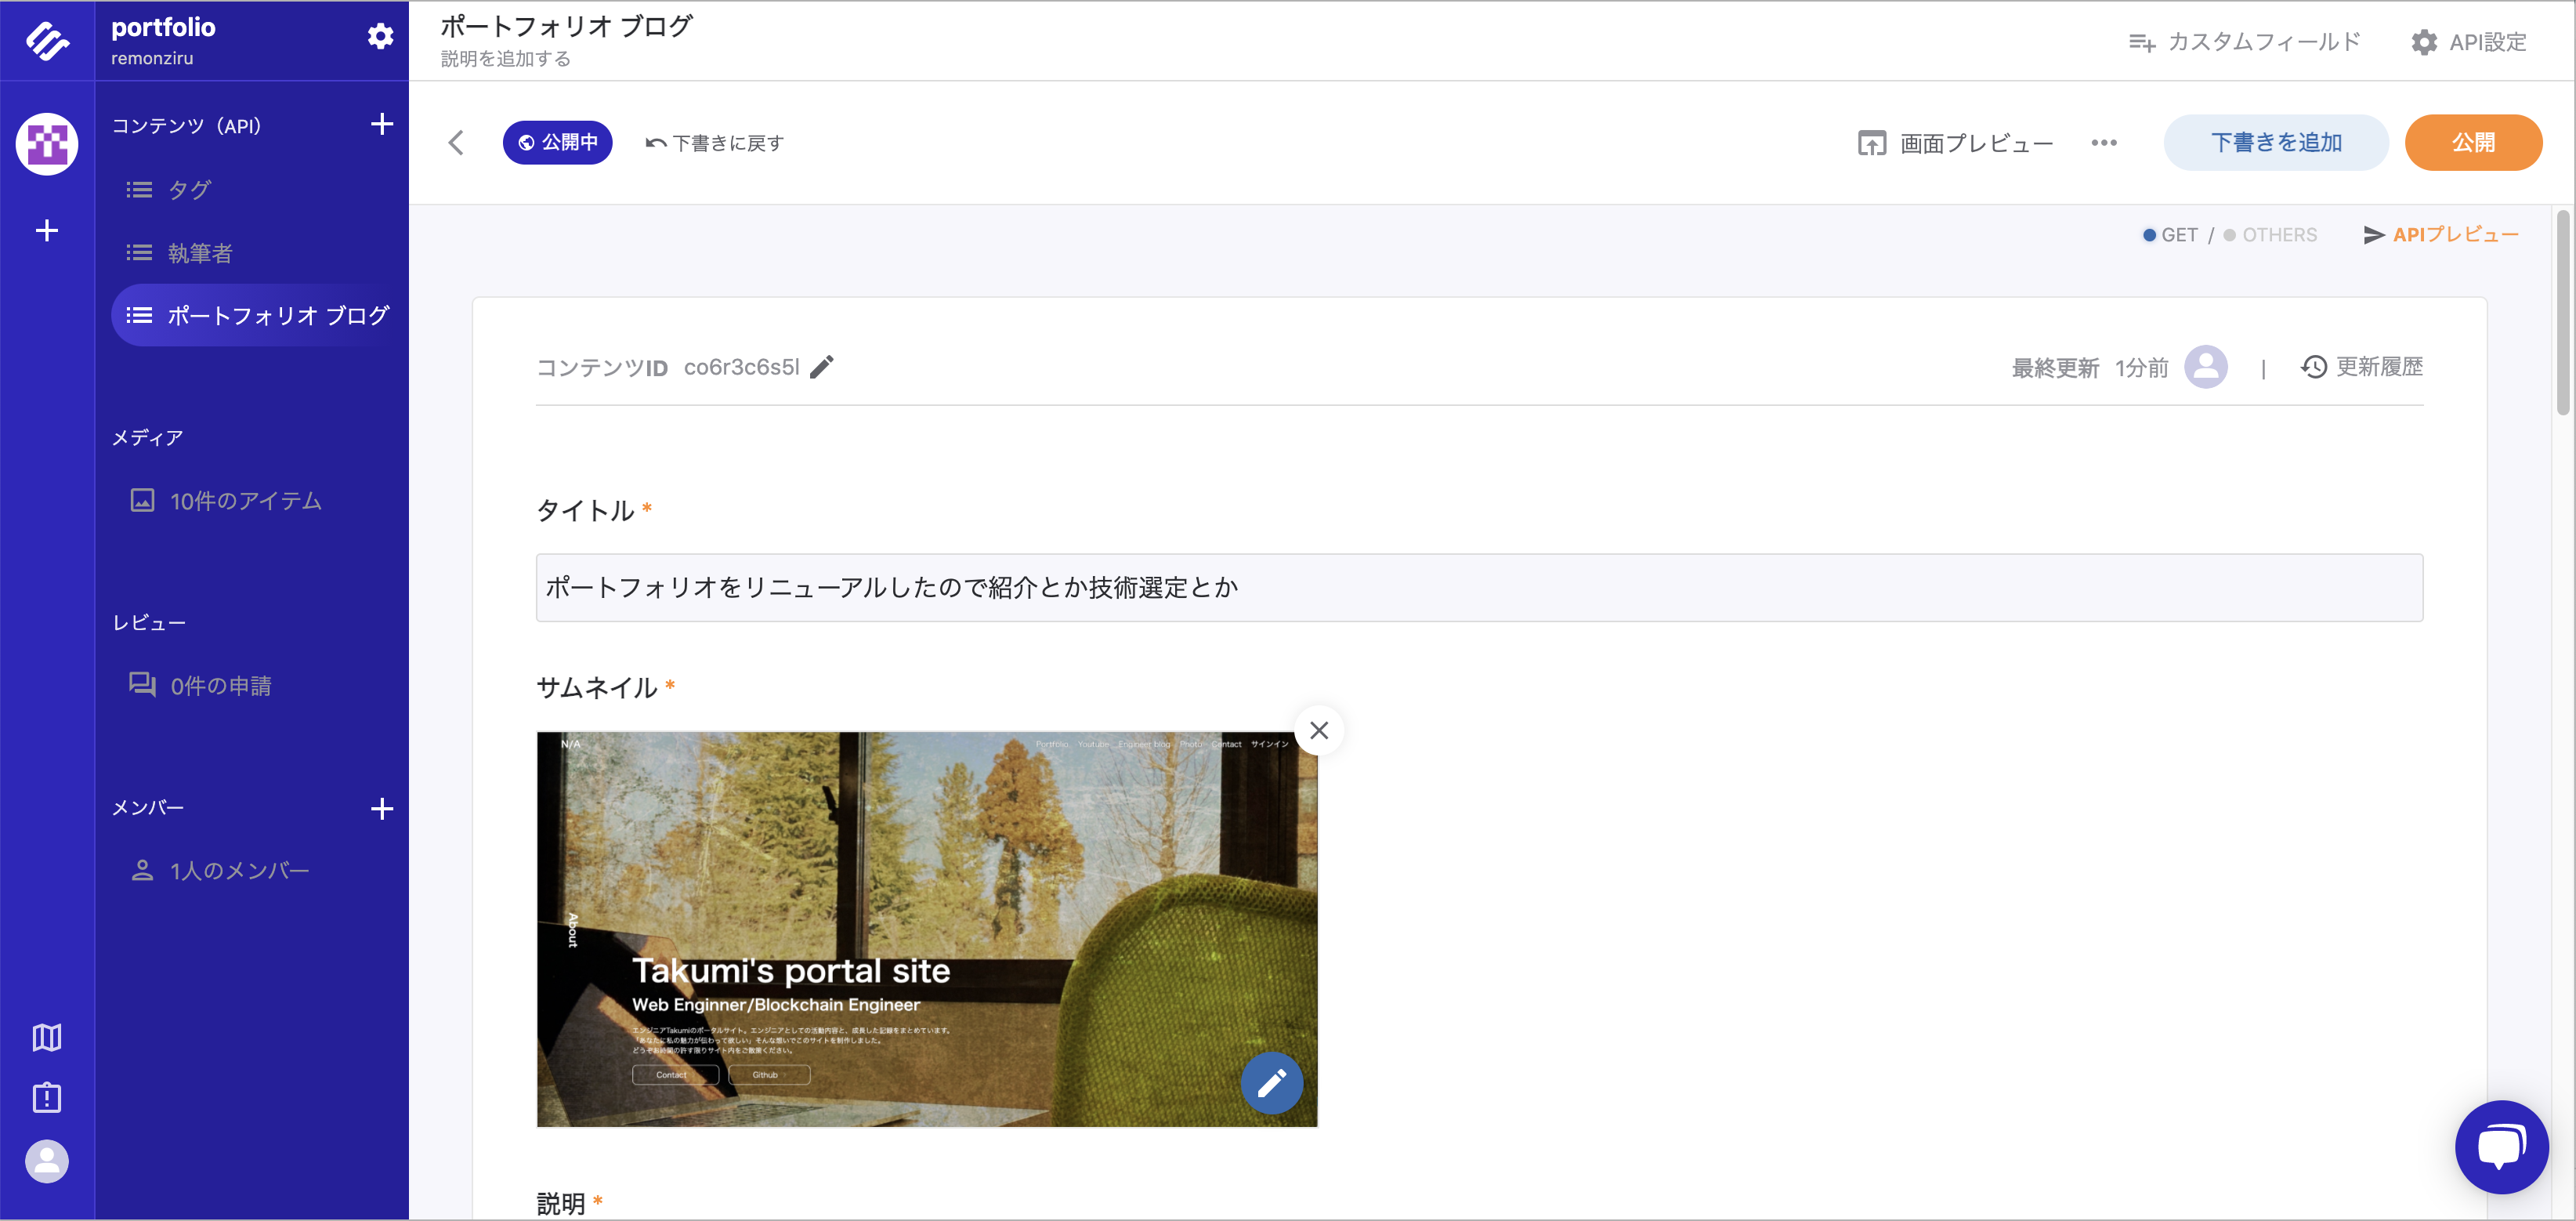Open the support chat bubble
This screenshot has width=2576, height=1221.
point(2501,1147)
